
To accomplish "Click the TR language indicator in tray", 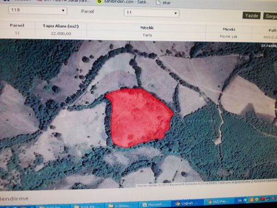I will pos(240,200).
